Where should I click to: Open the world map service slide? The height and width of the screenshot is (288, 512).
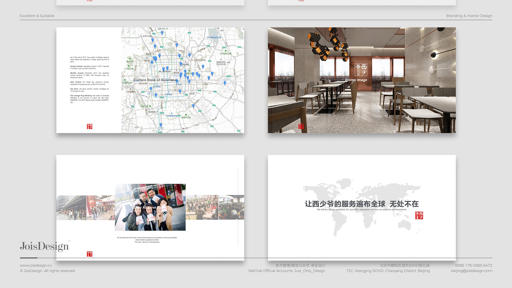(362, 208)
